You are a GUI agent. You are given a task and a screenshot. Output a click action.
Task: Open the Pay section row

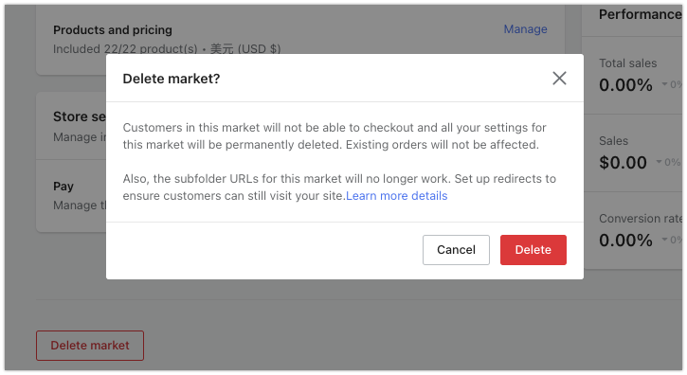pos(71,196)
